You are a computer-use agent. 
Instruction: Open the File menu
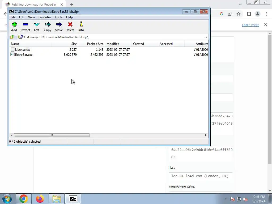[13, 17]
